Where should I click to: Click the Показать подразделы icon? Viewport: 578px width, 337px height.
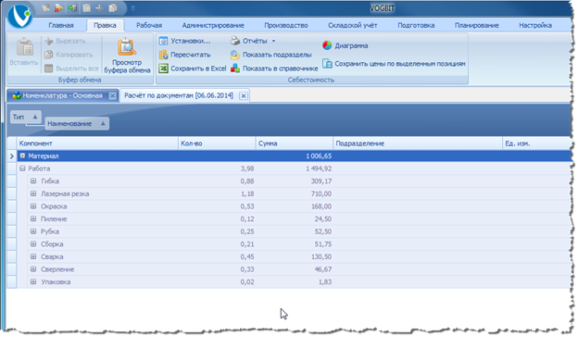(235, 55)
